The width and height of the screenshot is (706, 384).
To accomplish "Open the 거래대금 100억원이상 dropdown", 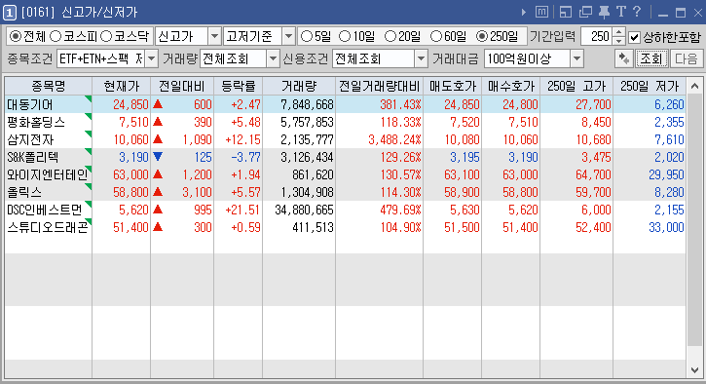I will tap(576, 58).
